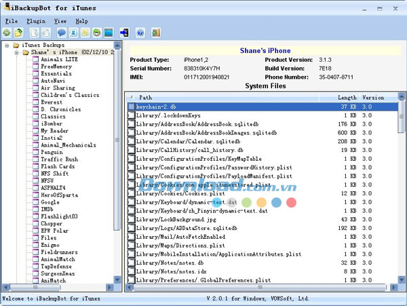
Task: Open the Plugin menu
Action: (36, 21)
